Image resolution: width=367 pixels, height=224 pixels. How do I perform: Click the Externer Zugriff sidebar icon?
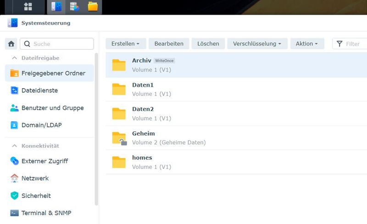15,161
